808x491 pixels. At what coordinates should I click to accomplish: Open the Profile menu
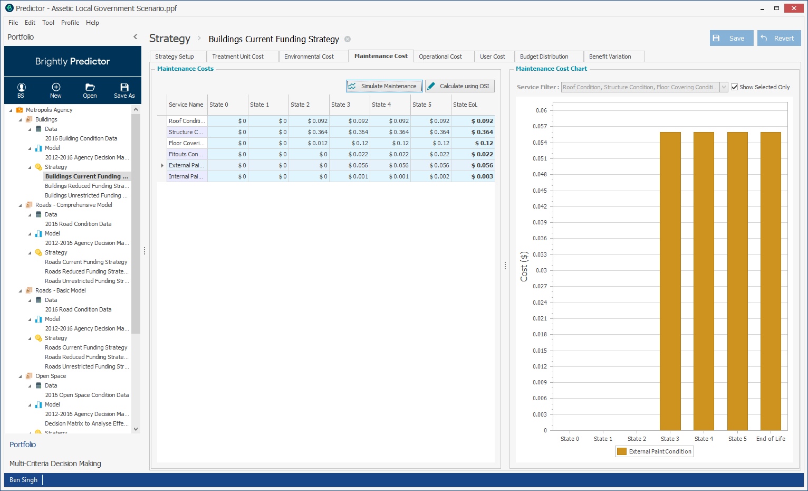click(x=70, y=23)
